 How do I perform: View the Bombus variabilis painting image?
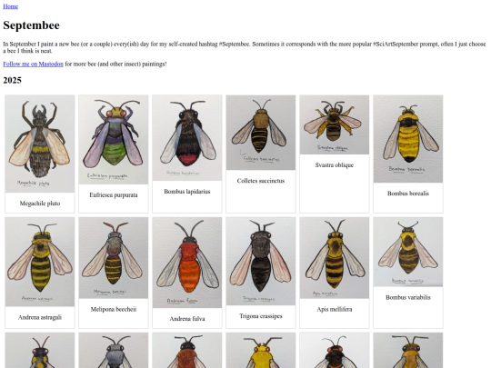[x=408, y=252]
